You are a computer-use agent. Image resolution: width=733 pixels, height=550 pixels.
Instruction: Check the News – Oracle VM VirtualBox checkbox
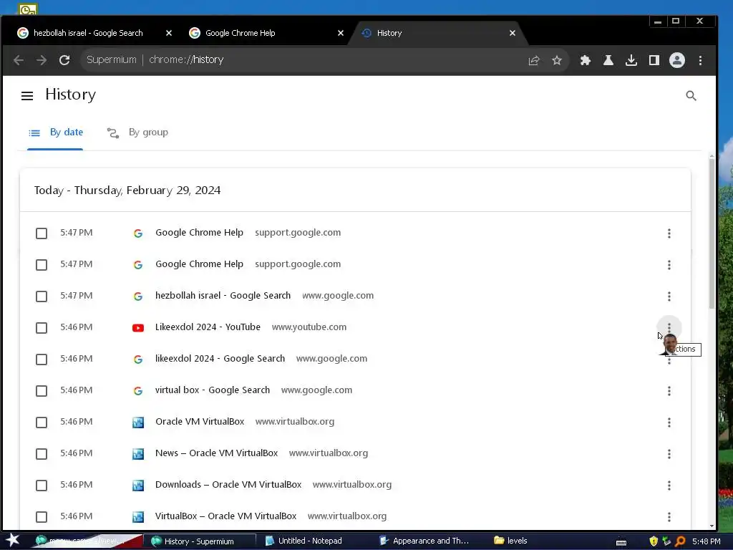[42, 453]
